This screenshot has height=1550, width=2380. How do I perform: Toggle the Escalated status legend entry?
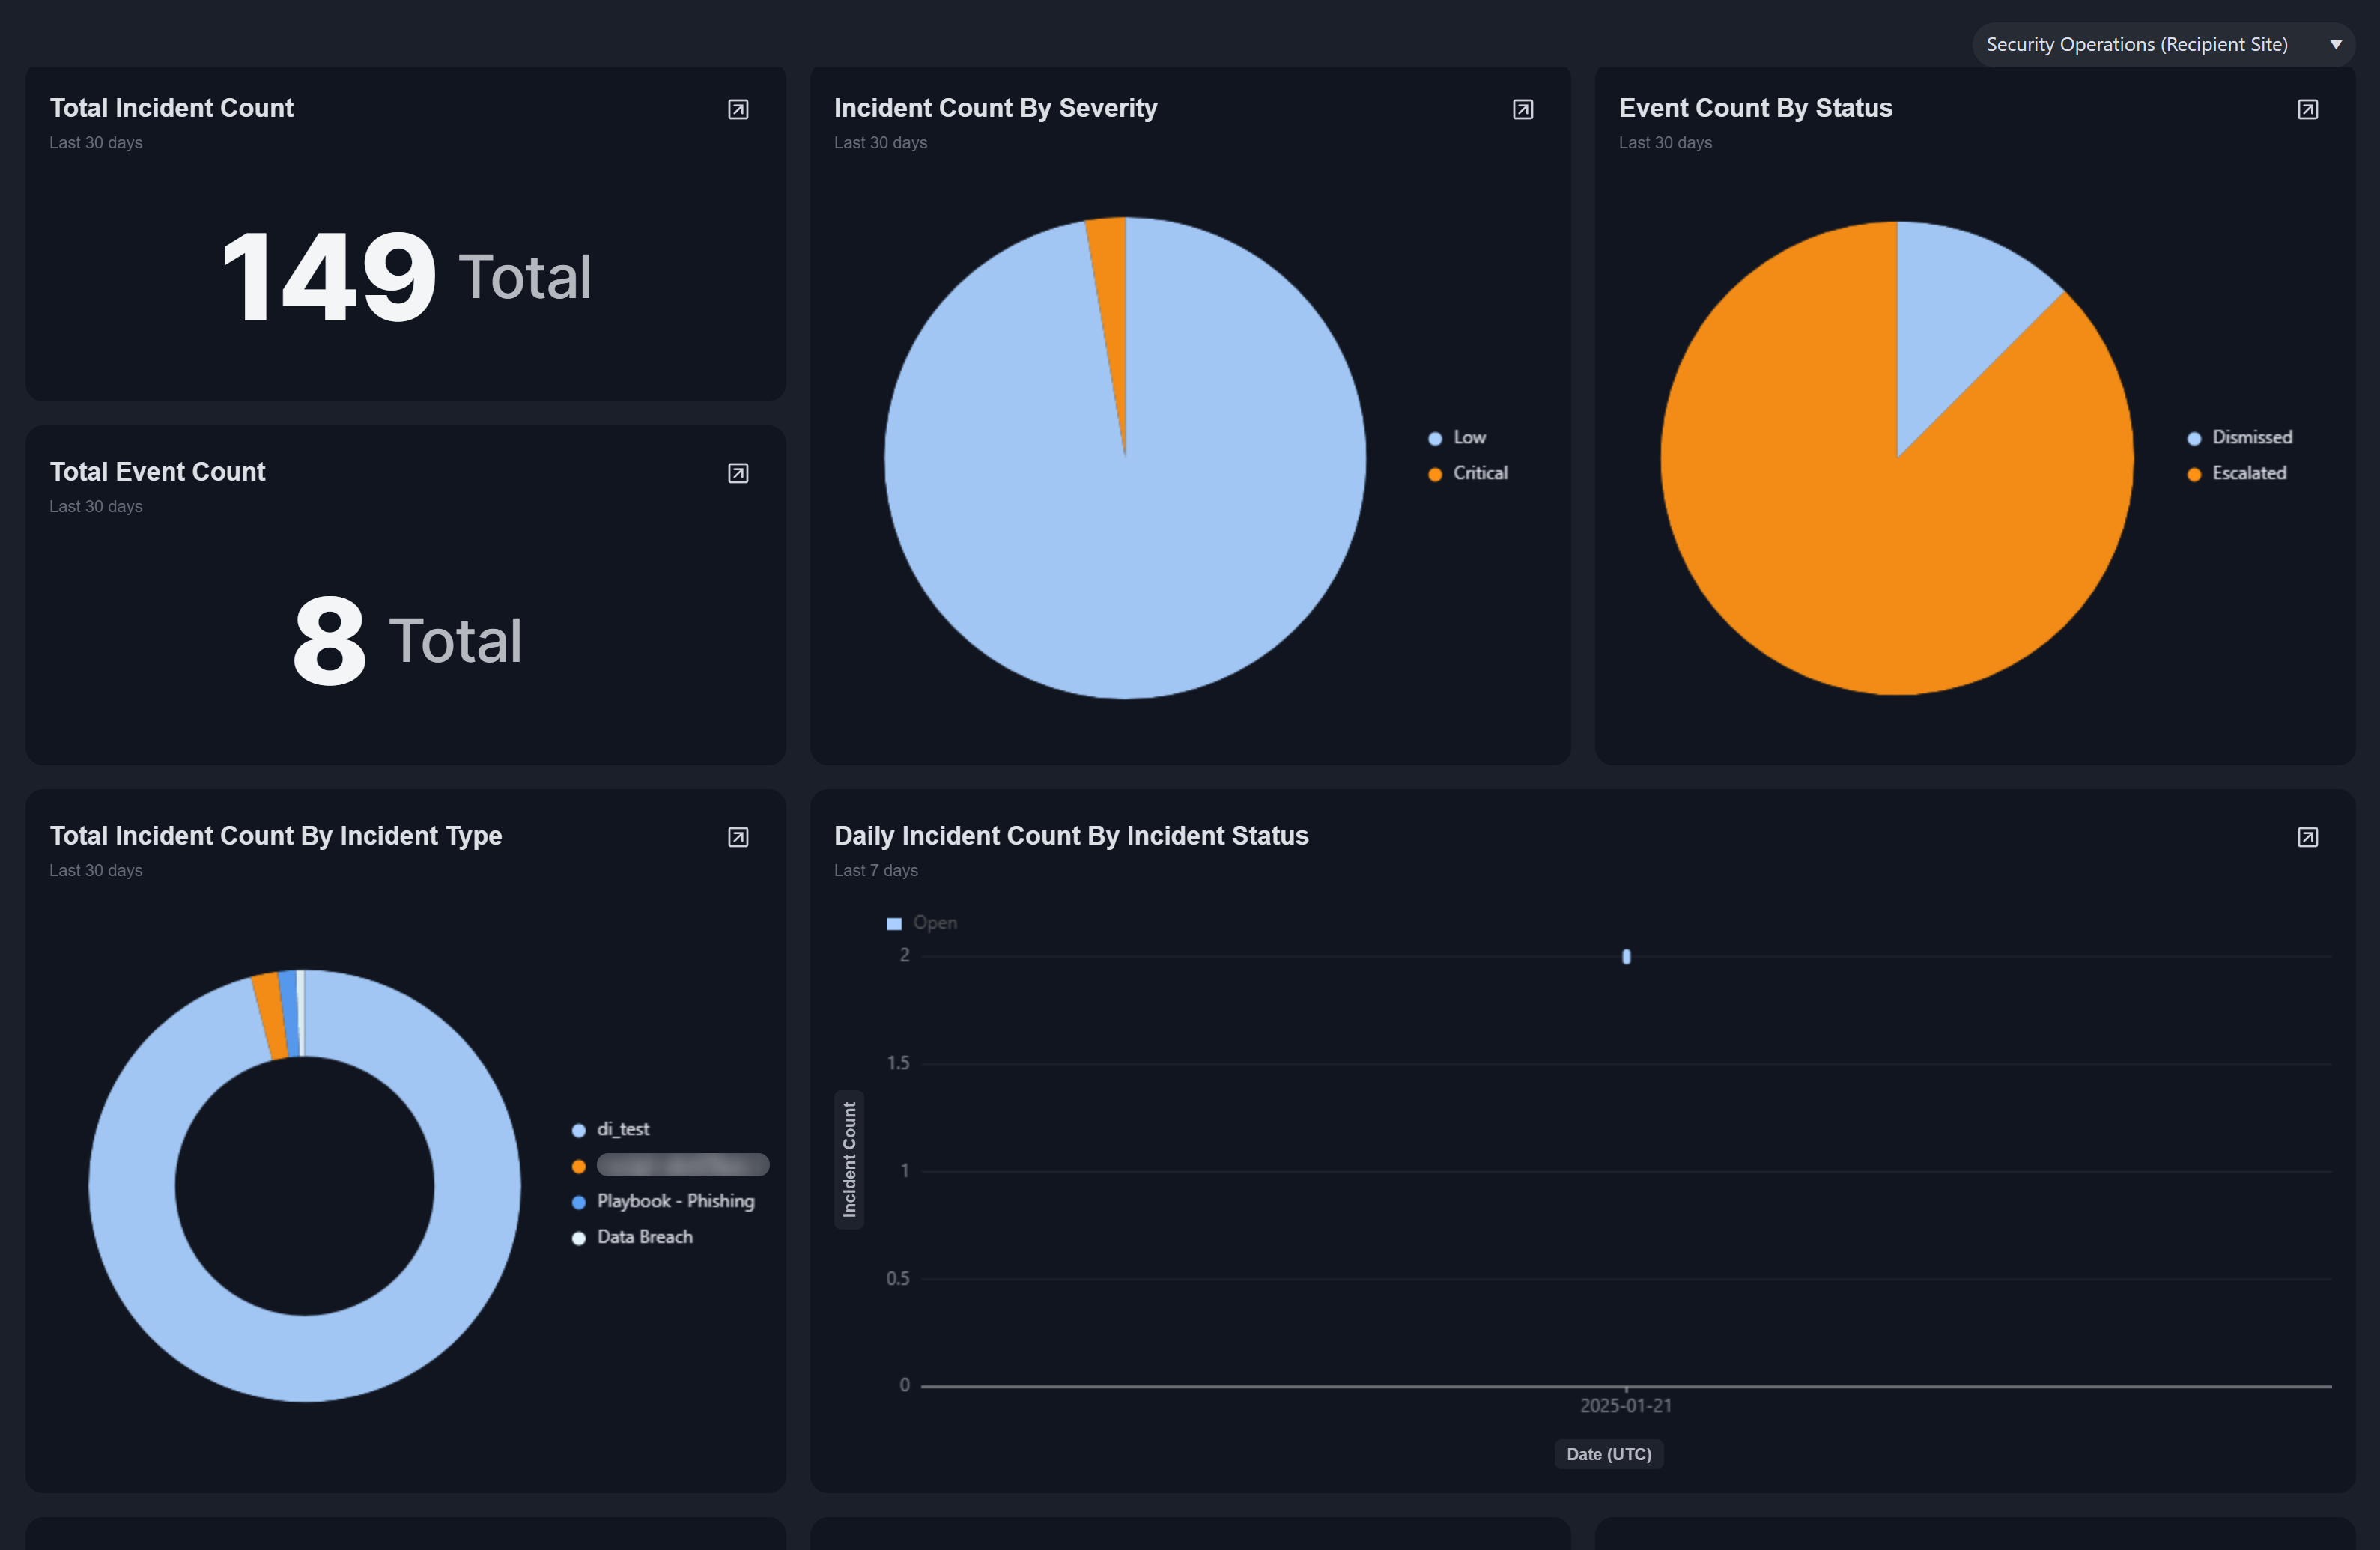pyautogui.click(x=2247, y=474)
